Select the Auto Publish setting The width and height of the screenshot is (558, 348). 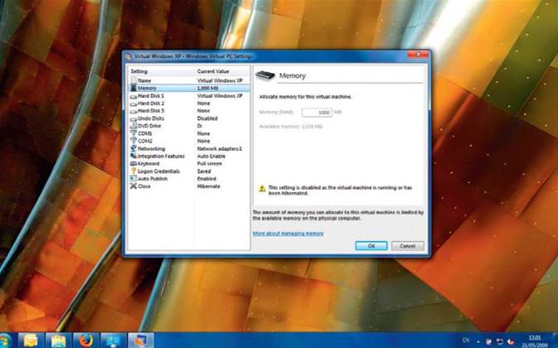tap(152, 178)
